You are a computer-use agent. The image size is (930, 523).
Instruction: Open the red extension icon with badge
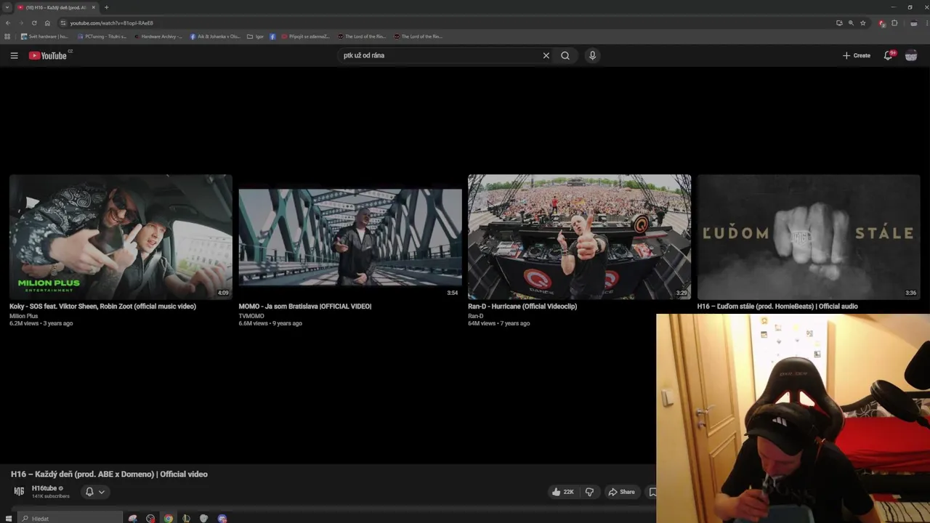click(x=882, y=23)
